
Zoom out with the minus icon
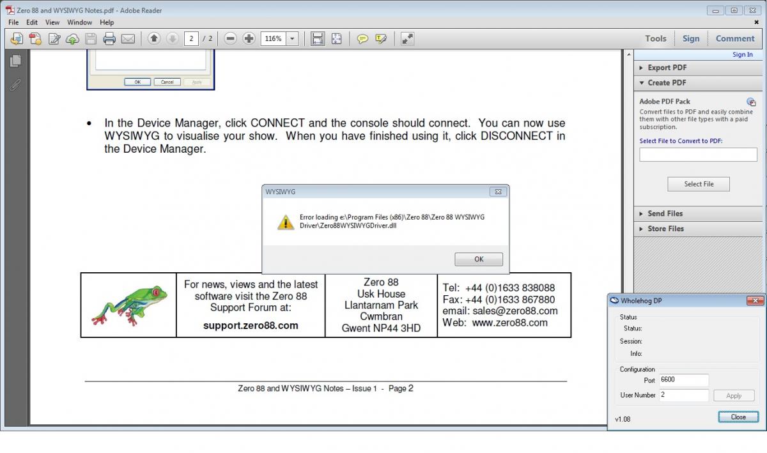coord(231,39)
